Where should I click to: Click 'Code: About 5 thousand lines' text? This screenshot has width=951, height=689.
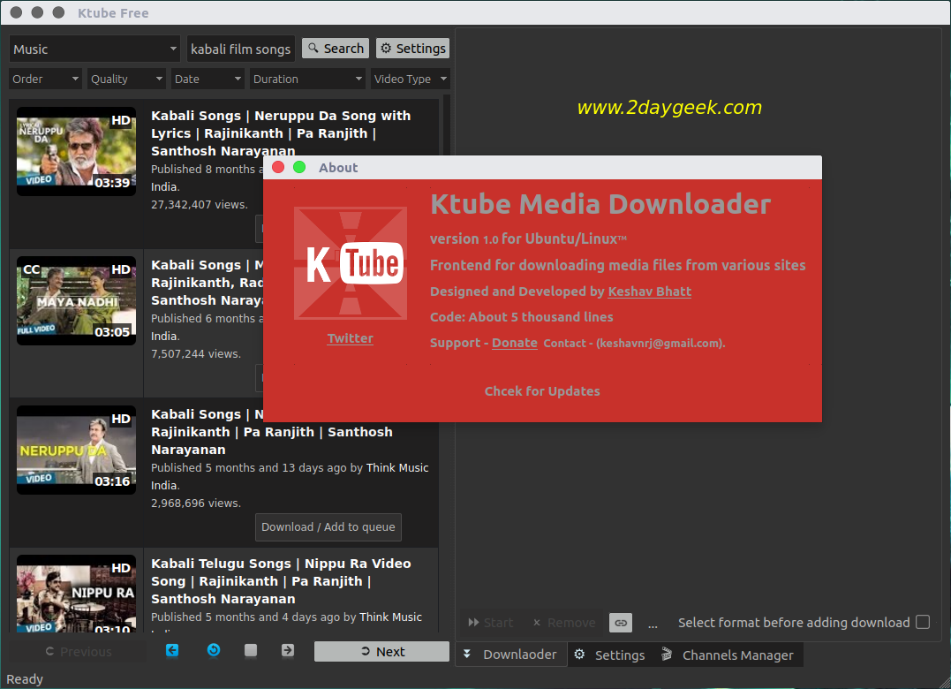click(522, 317)
